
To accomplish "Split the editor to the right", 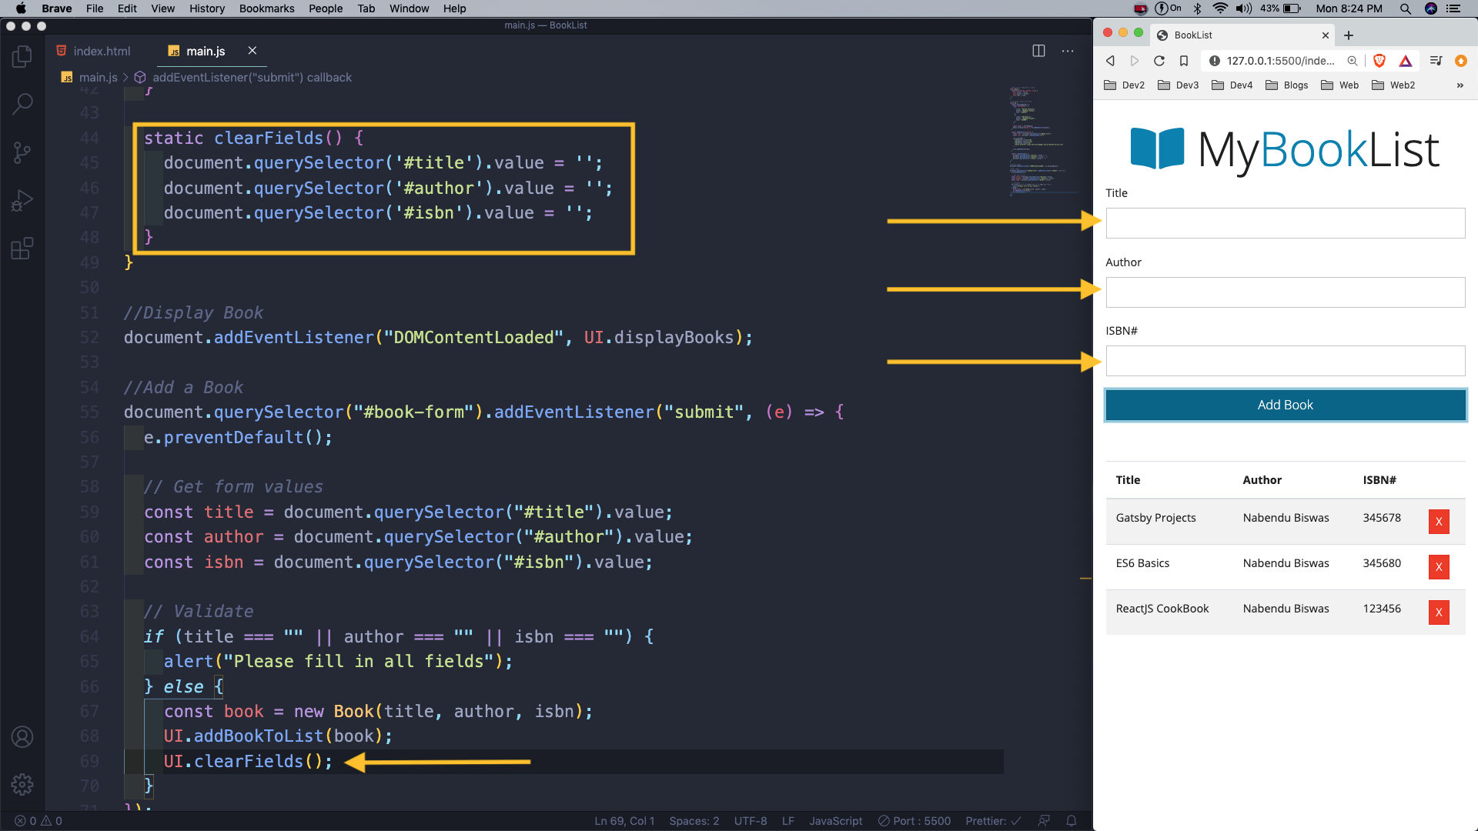I will click(1038, 51).
